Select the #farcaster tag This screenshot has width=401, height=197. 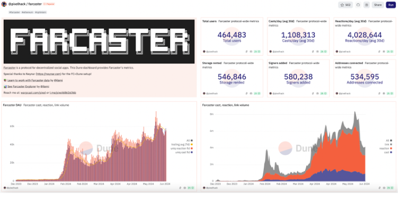point(14,12)
